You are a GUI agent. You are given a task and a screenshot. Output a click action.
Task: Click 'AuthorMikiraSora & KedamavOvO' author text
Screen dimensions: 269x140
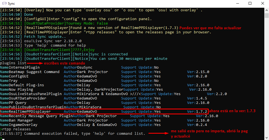pos(96,94)
